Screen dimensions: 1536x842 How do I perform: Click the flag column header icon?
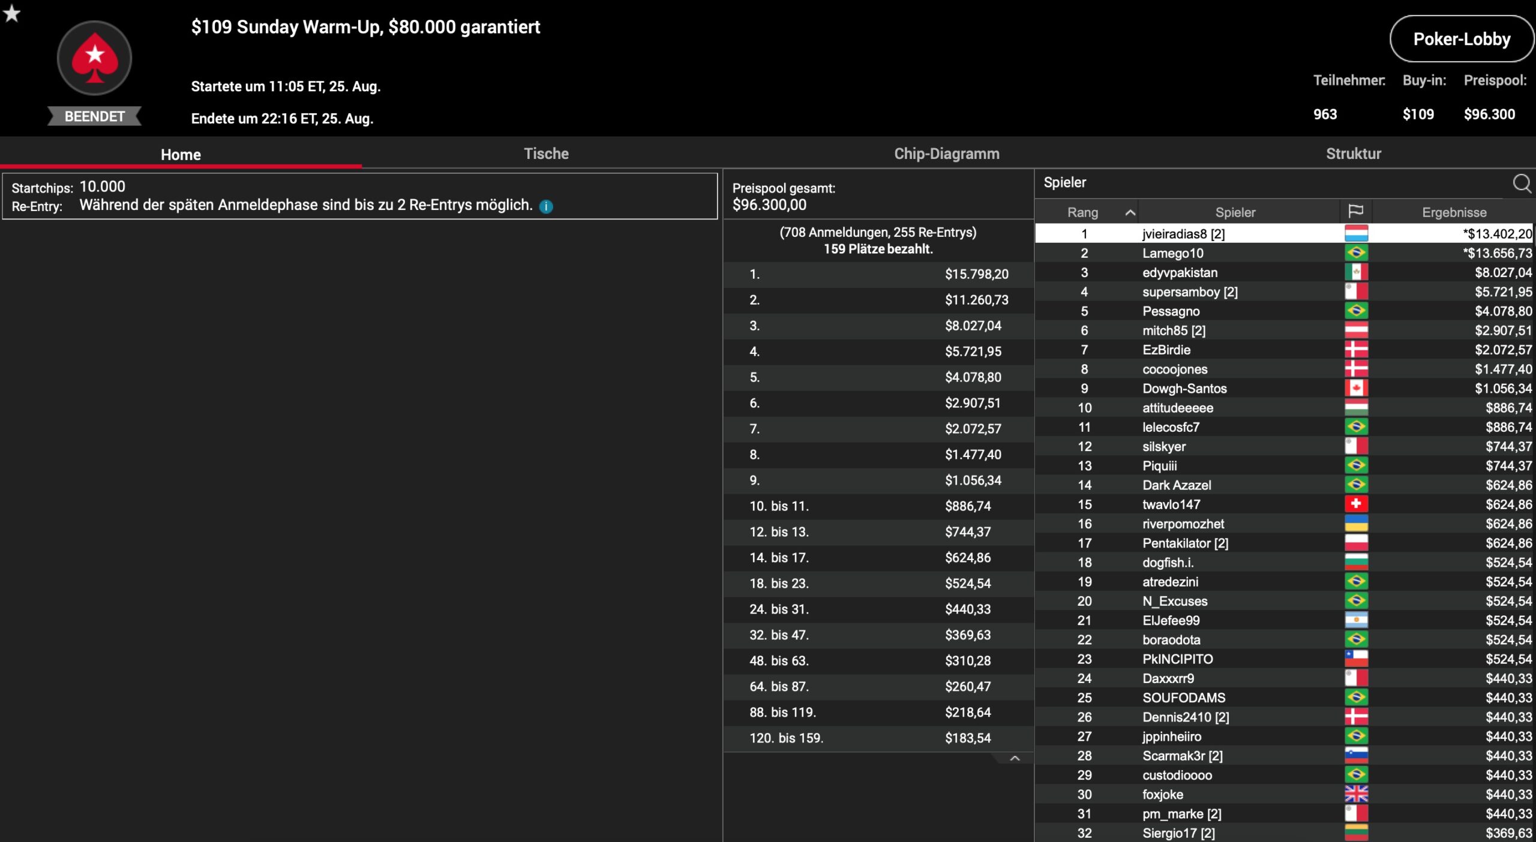pyautogui.click(x=1355, y=212)
